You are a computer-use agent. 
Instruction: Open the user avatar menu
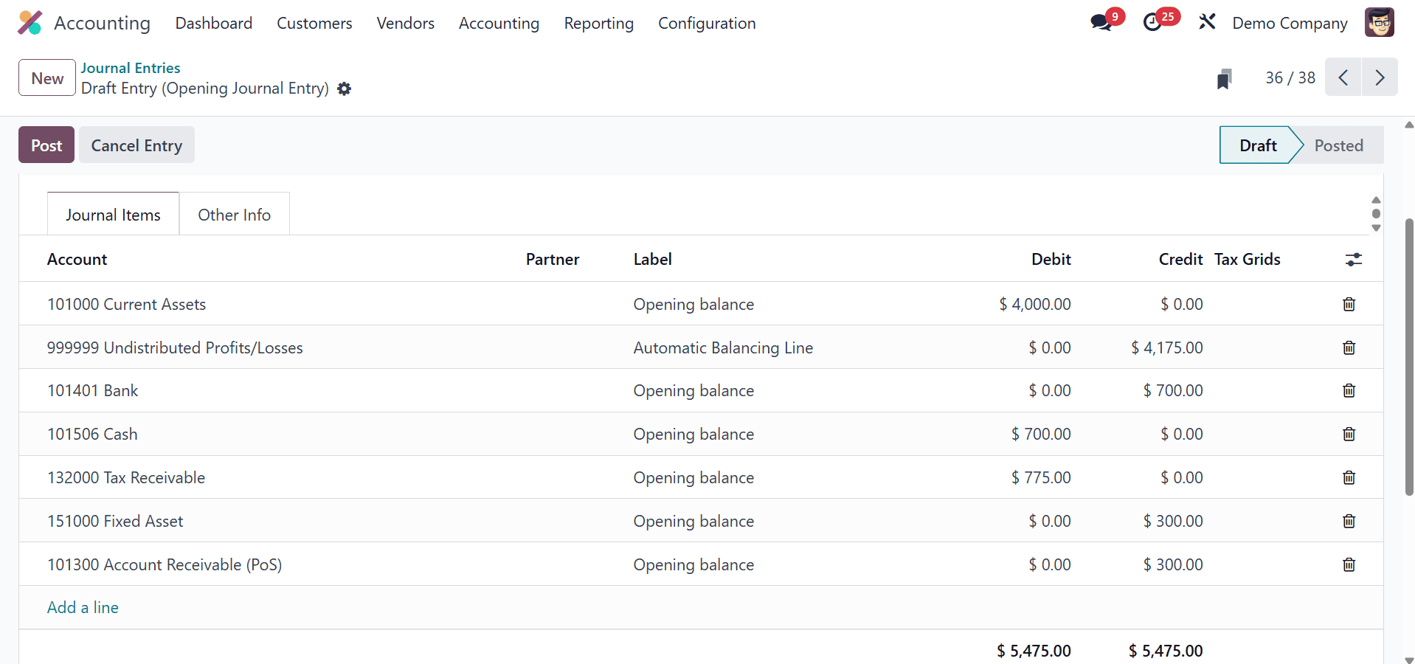tap(1379, 23)
